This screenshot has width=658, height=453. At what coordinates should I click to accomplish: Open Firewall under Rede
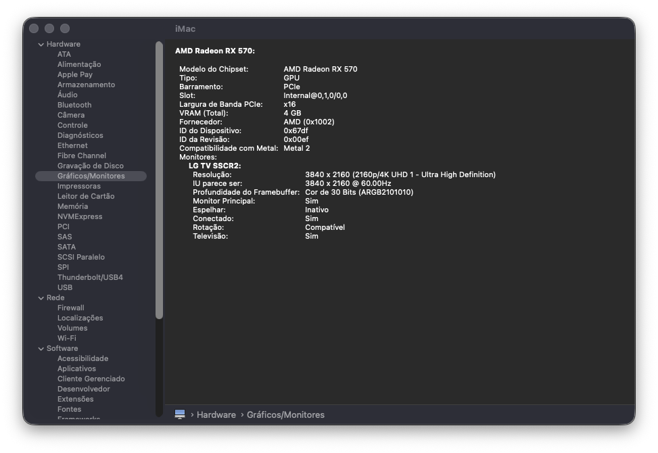click(x=70, y=308)
